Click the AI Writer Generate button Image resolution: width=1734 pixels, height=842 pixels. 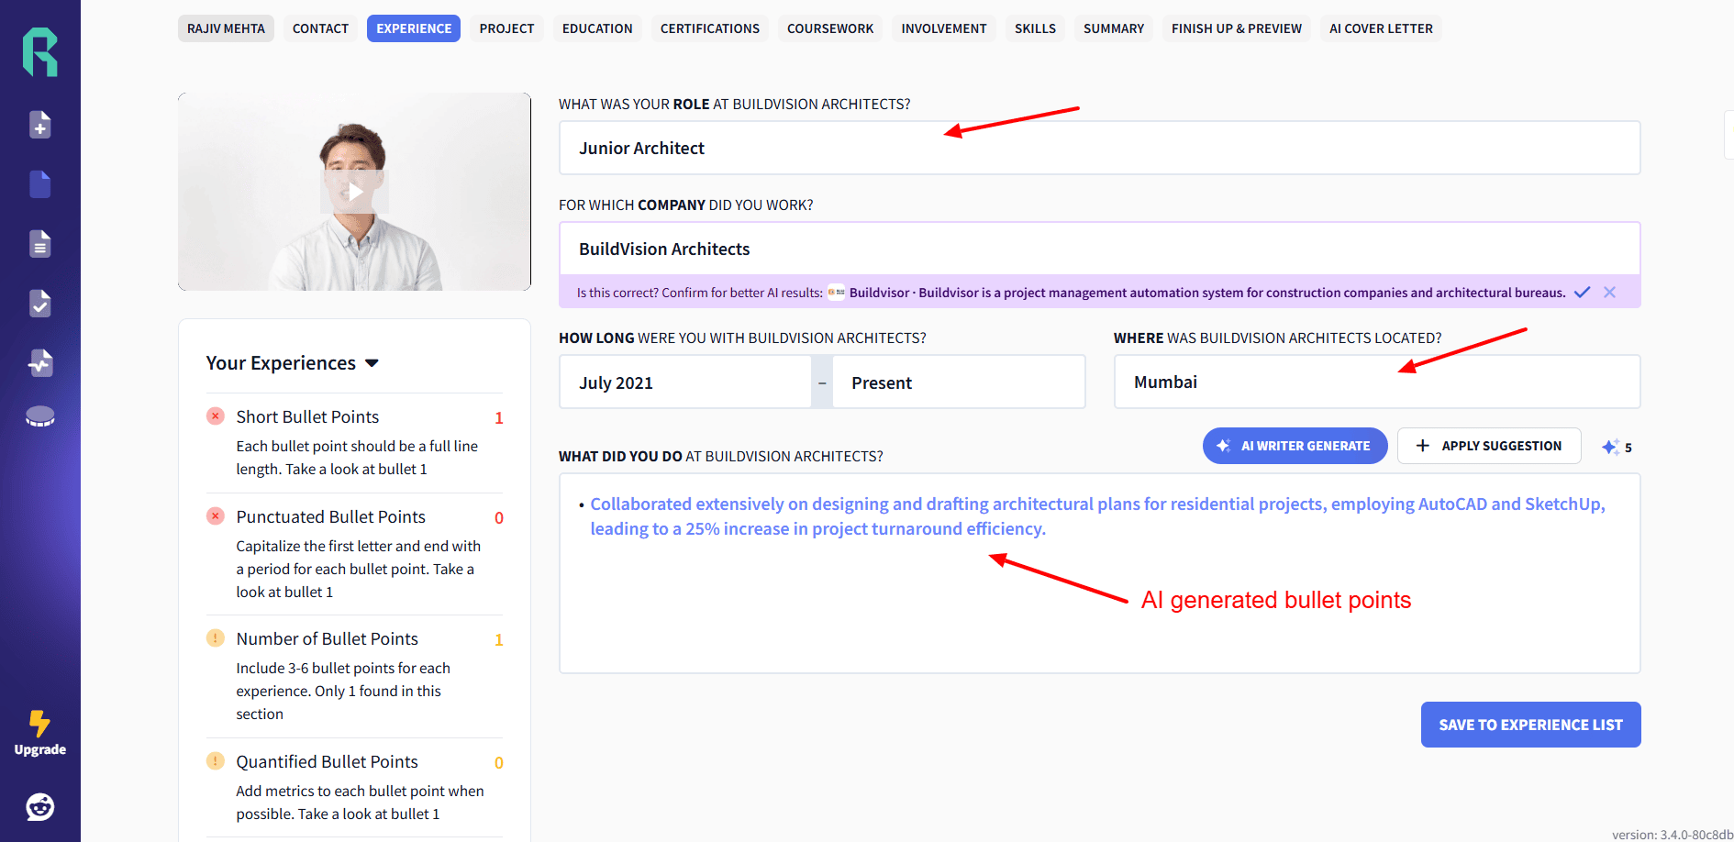click(1295, 446)
